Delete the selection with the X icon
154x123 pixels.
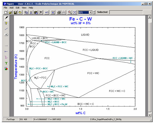(41, 12)
